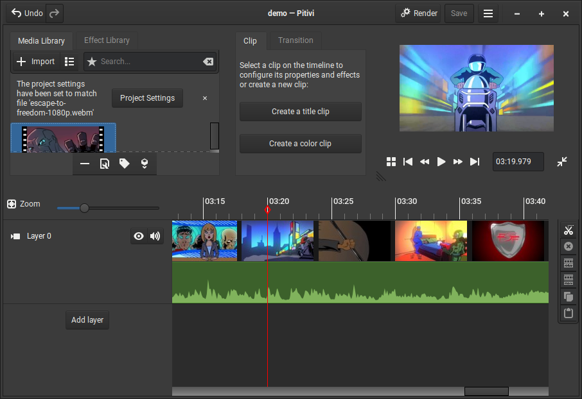Step back one second
Screen dimensions: 582x399
pos(425,162)
